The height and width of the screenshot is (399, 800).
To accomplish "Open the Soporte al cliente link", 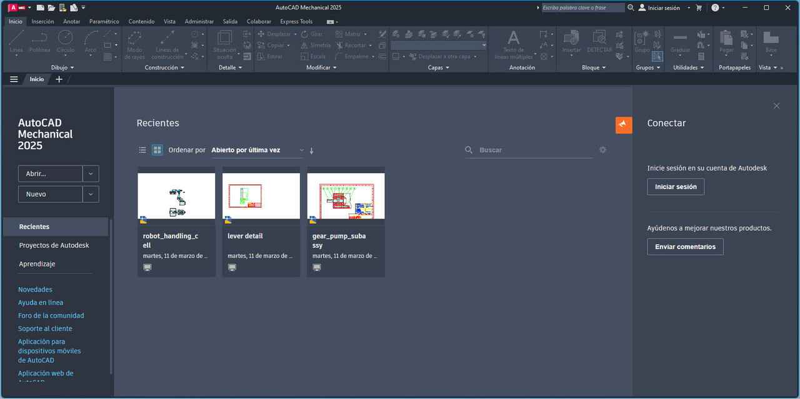I will (45, 329).
